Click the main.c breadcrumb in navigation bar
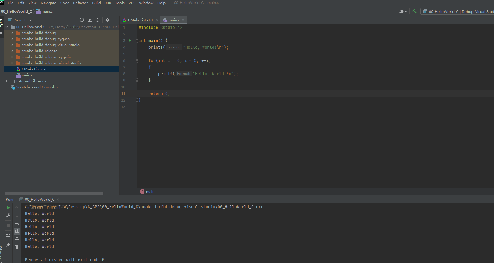Viewport: 494px width, 263px height. (x=45, y=11)
